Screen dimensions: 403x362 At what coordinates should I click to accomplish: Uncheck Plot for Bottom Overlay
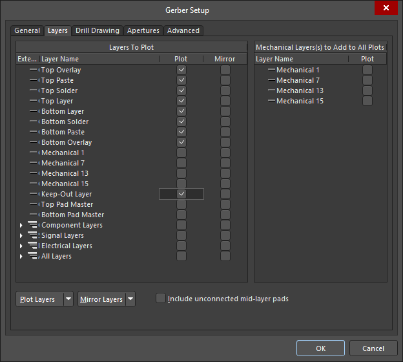coord(181,142)
